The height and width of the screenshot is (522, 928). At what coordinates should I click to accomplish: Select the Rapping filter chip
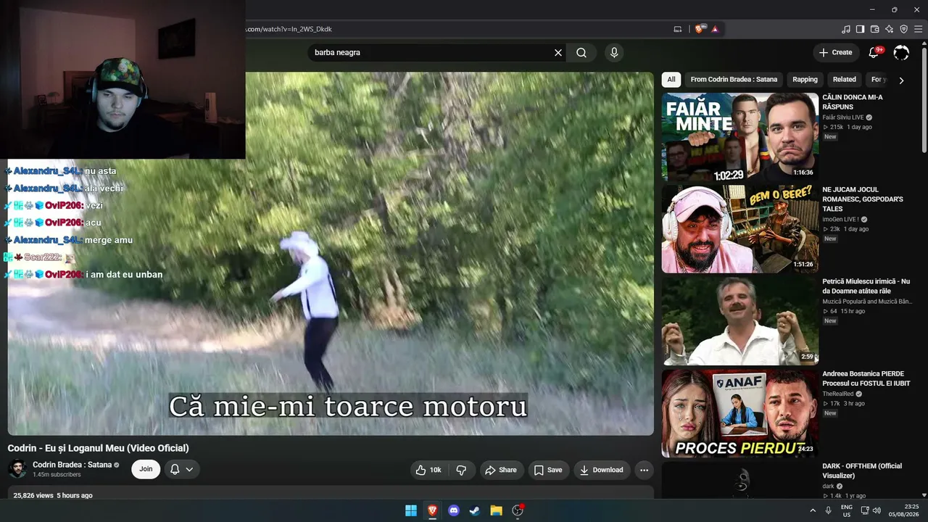(x=805, y=80)
